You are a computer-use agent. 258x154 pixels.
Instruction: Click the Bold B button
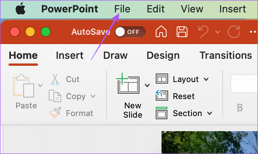point(240,108)
